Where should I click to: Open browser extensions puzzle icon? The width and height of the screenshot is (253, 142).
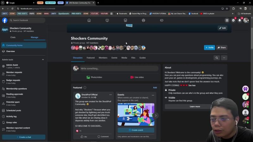pyautogui.click(x=233, y=9)
